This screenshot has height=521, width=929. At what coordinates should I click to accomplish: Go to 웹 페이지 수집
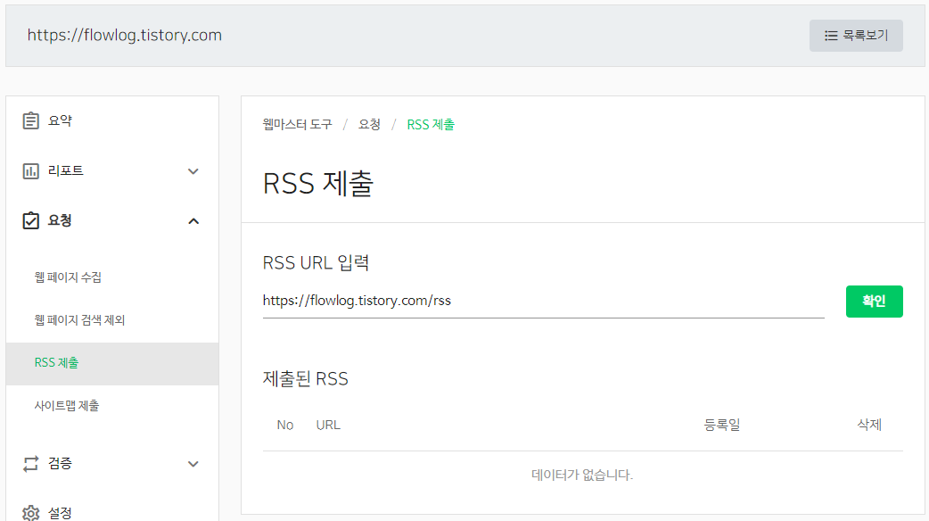[68, 277]
